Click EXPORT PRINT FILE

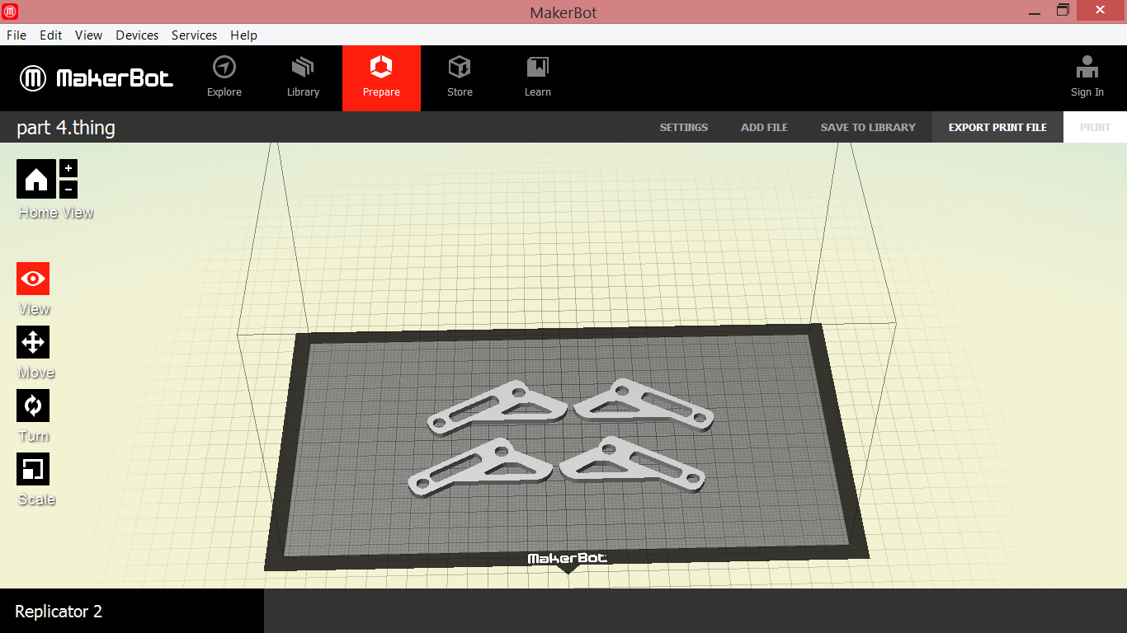coord(997,128)
